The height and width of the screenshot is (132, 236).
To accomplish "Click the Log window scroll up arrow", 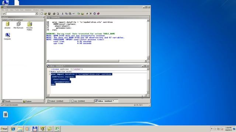I will pos(148,21).
